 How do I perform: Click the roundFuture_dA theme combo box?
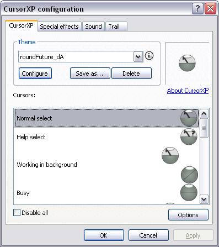(81, 57)
